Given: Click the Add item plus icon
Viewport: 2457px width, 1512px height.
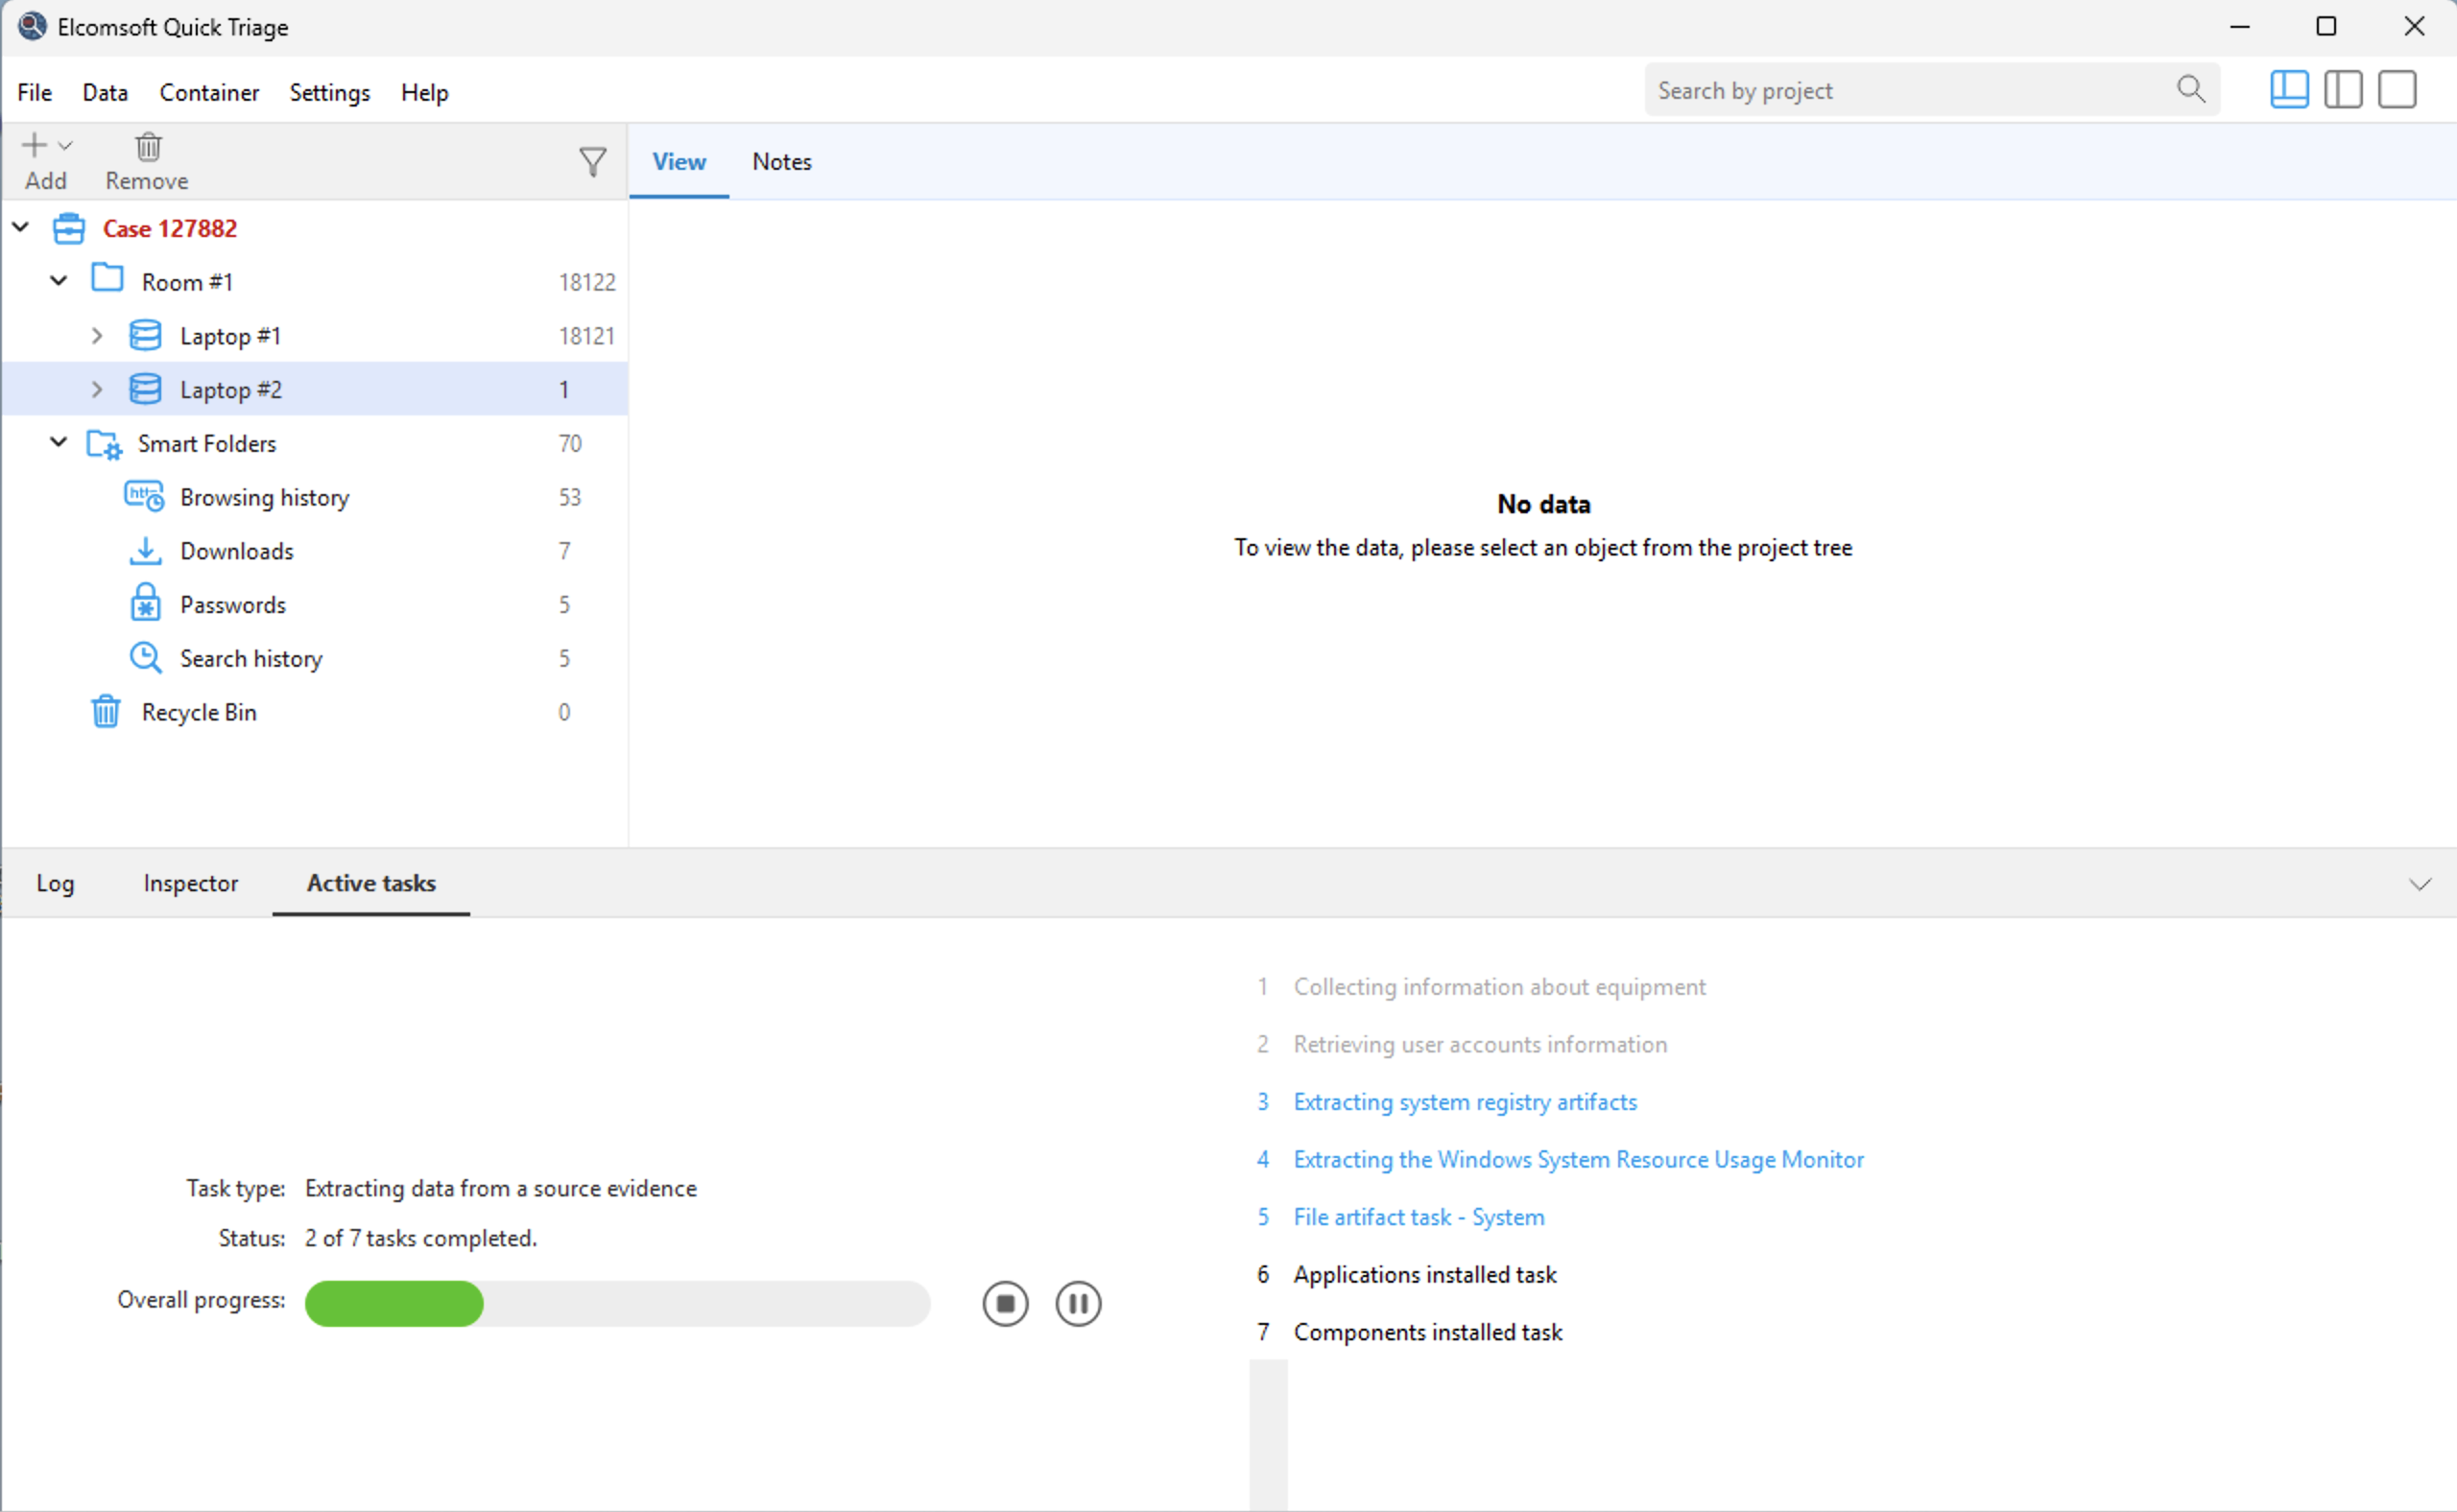Looking at the screenshot, I should (34, 146).
